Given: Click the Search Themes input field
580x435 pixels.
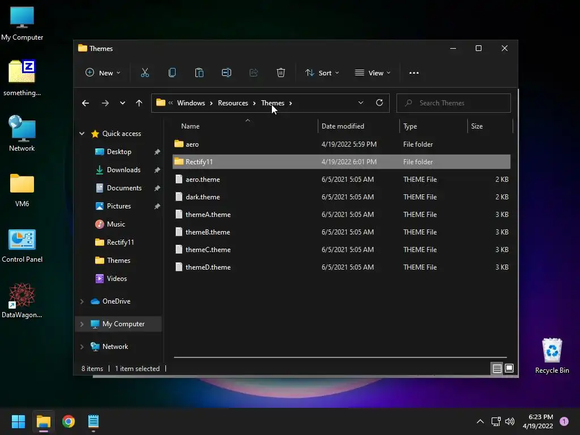Looking at the screenshot, I should [x=454, y=103].
